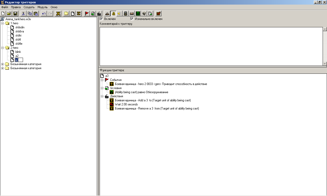Open the "Окно" menu
This screenshot has width=327, height=196.
[54, 7]
